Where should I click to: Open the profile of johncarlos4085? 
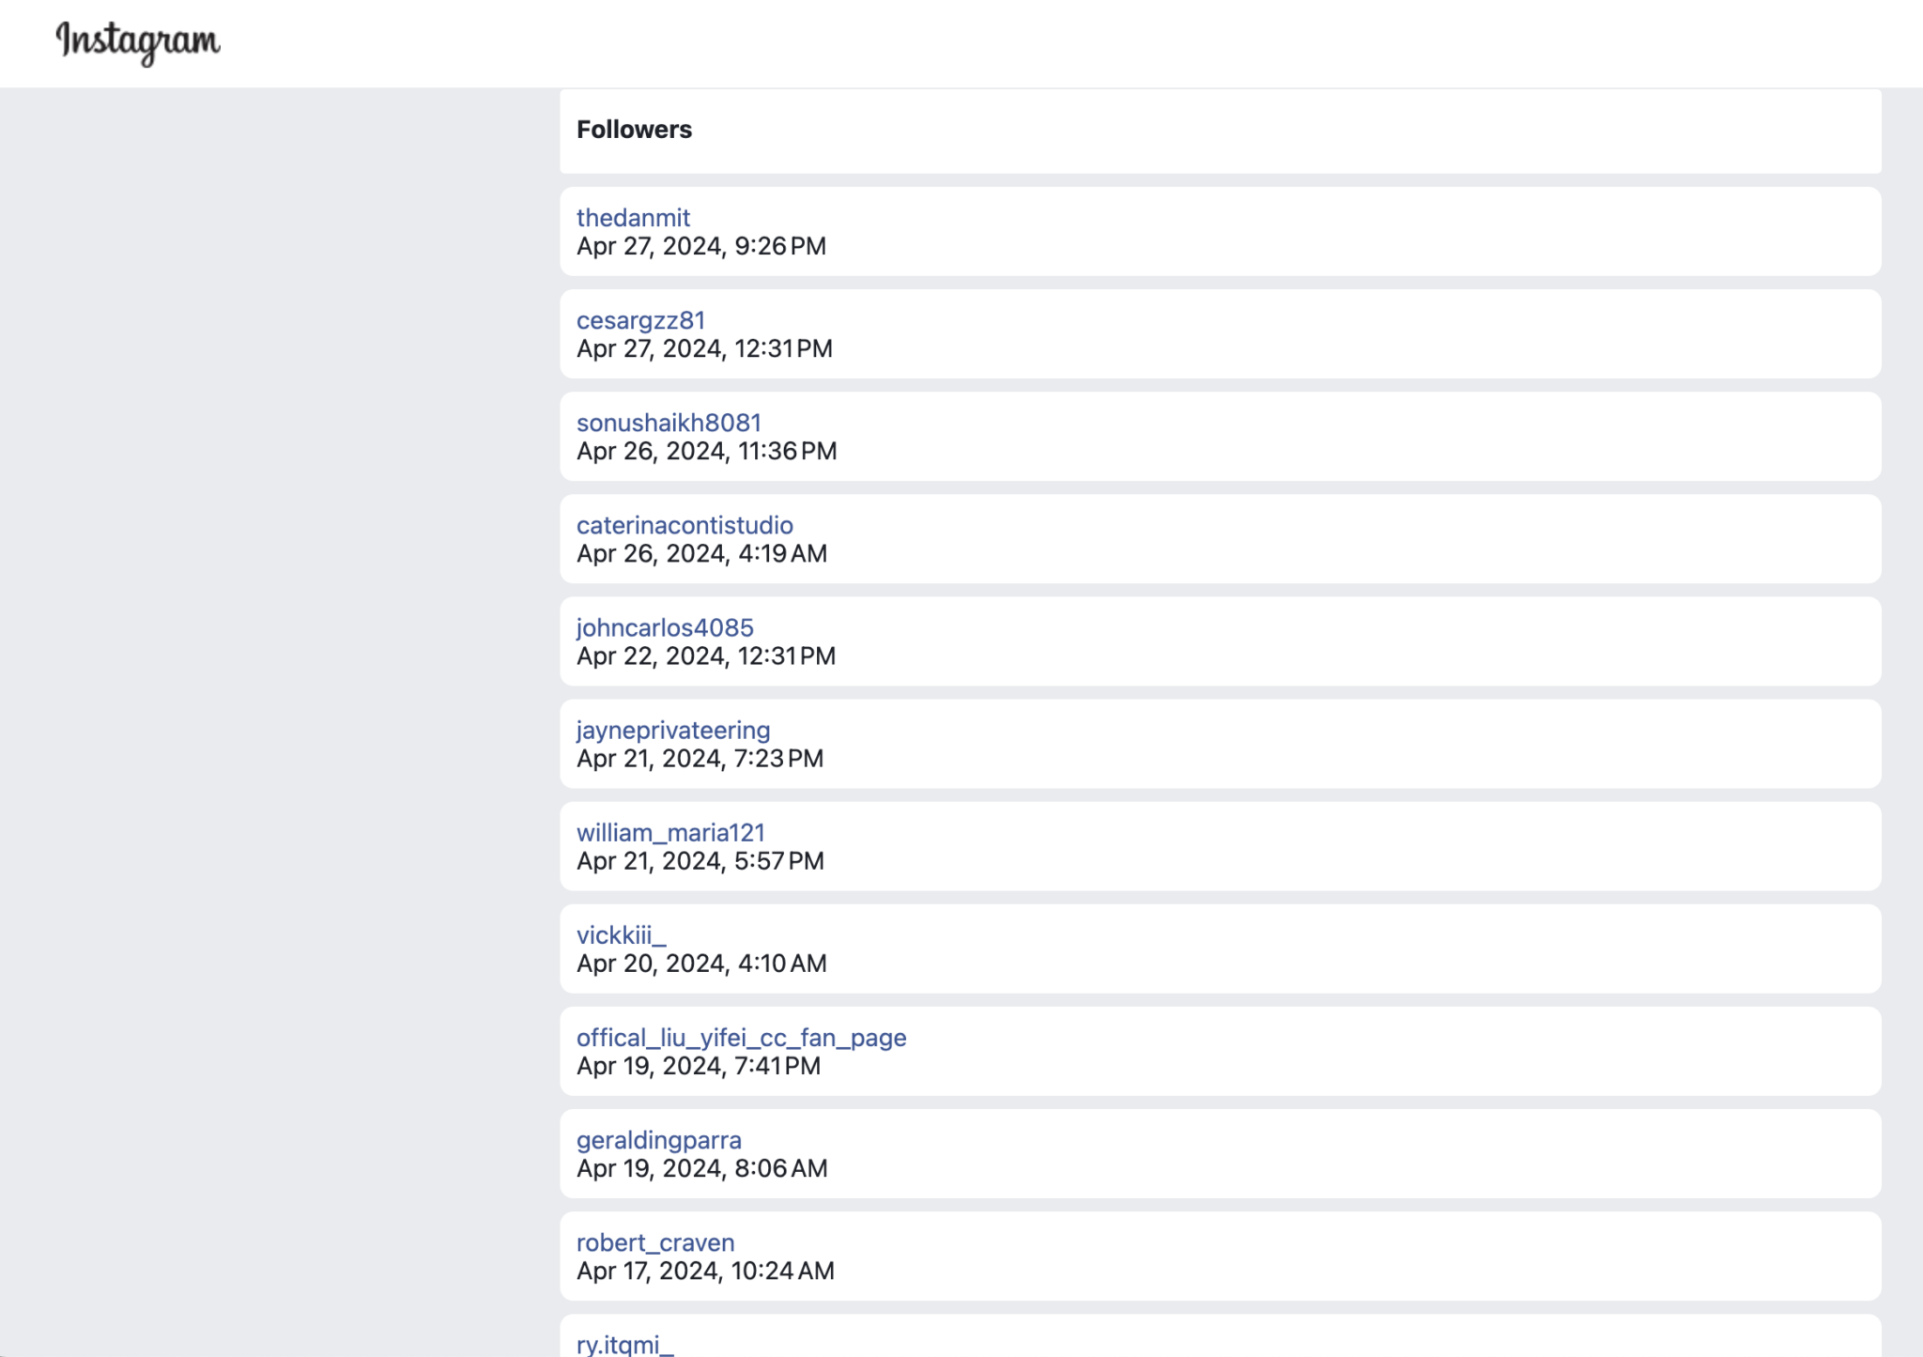pos(665,626)
